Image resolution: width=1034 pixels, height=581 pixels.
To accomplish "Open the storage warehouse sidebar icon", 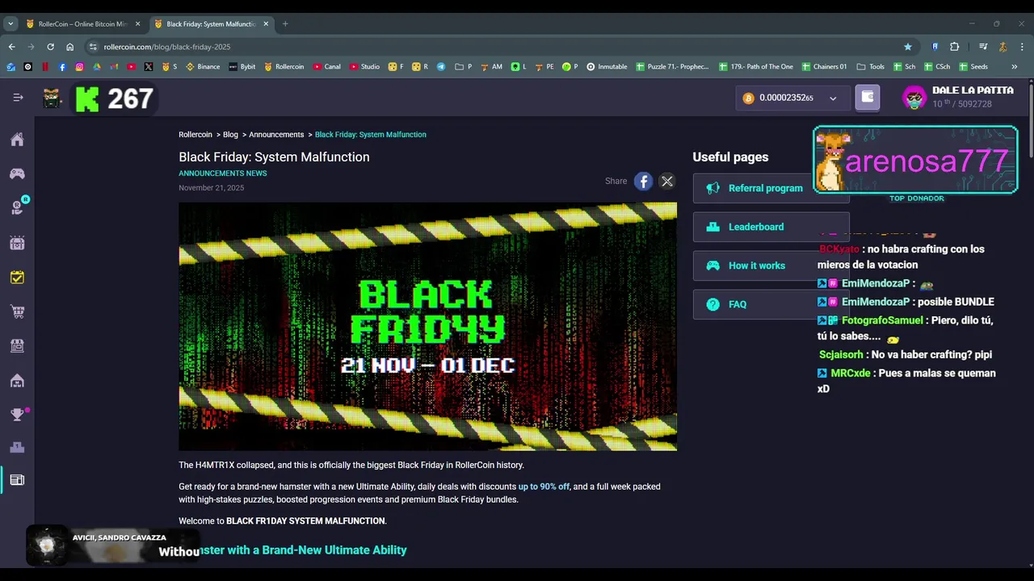I will [x=17, y=380].
